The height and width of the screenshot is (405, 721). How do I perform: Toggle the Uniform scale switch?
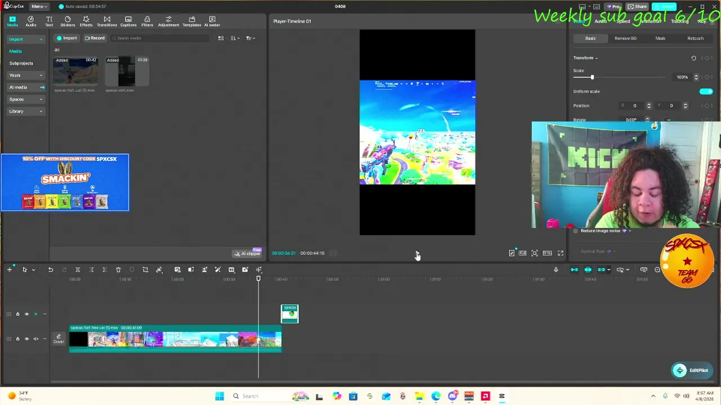click(706, 91)
